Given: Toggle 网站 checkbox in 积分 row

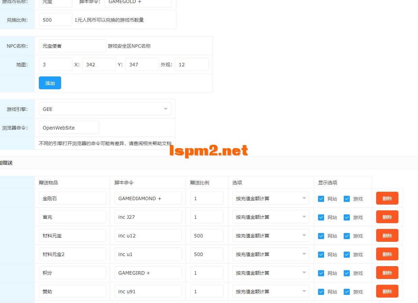Looking at the screenshot, I should pos(321,273).
